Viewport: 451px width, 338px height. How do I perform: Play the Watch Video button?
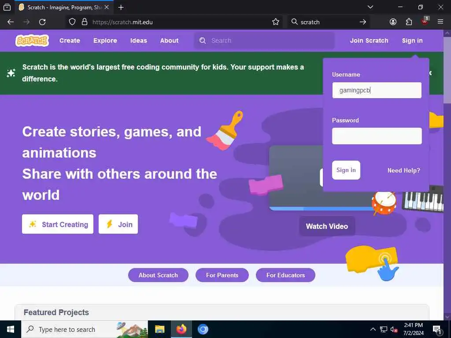point(327,226)
